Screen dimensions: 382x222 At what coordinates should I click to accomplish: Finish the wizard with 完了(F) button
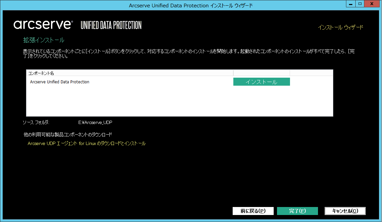point(297,211)
